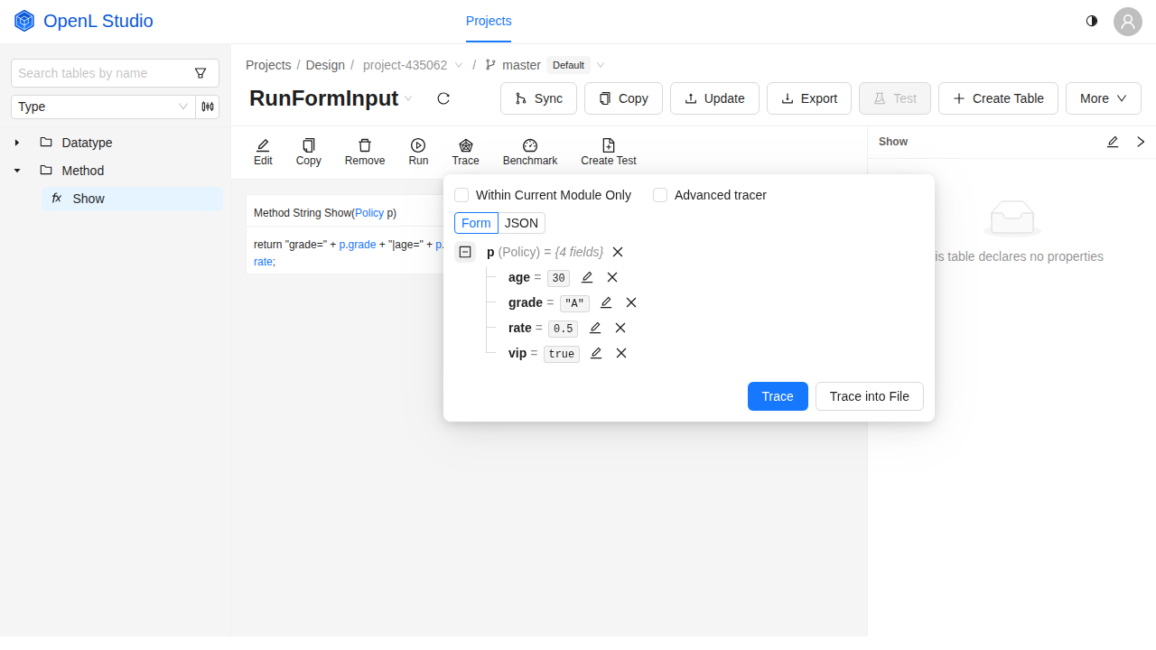Collapse the Show properties panel arrow
This screenshot has width=1156, height=650.
(x=1141, y=142)
